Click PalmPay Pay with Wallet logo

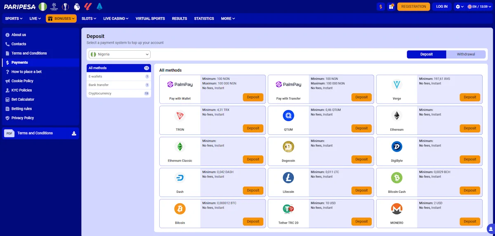180,85
